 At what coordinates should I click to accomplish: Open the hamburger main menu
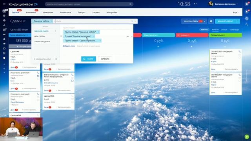(4, 4)
